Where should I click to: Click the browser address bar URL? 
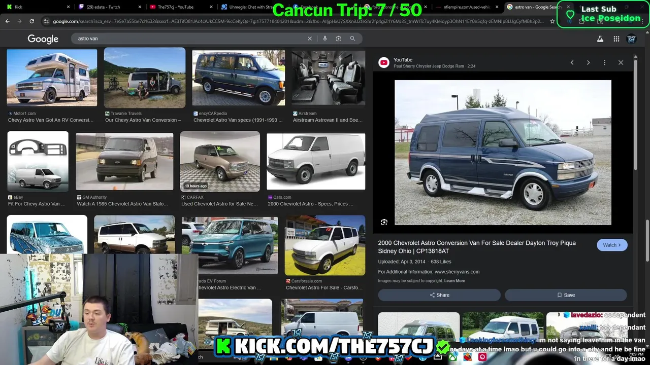(x=297, y=21)
